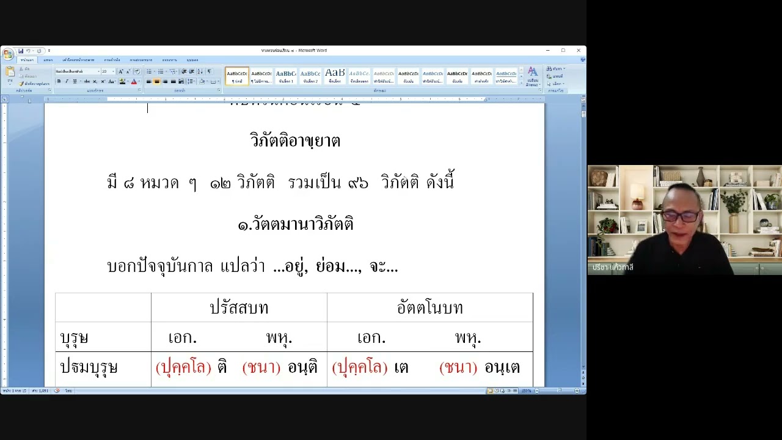Apply the Normal style

[237, 76]
